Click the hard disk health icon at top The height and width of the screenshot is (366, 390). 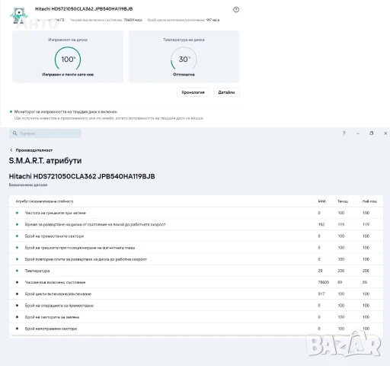tap(19, 15)
